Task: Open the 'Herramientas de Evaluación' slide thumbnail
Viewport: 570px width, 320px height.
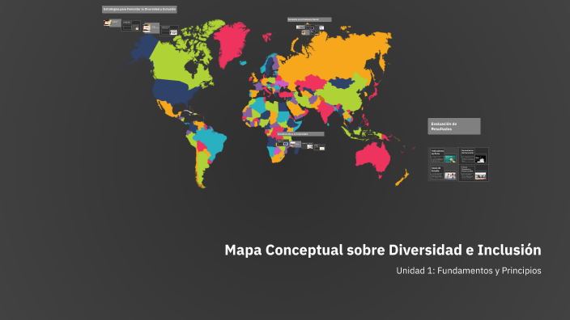Action: [x=474, y=155]
